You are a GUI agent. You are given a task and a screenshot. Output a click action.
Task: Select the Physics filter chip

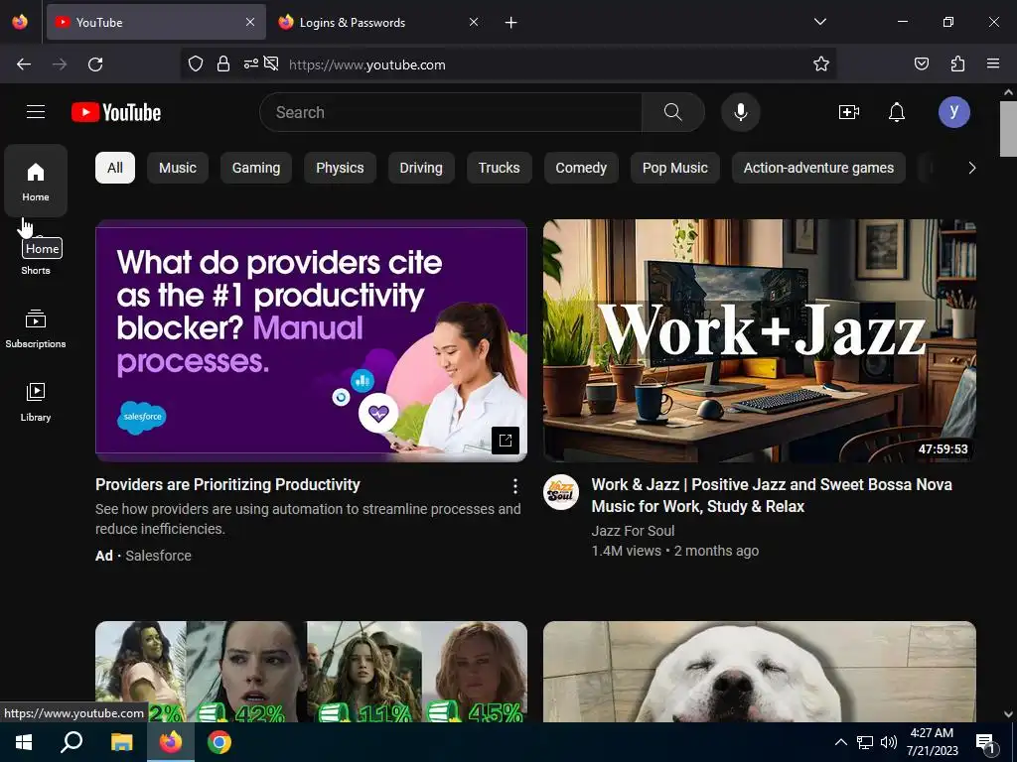pyautogui.click(x=340, y=168)
